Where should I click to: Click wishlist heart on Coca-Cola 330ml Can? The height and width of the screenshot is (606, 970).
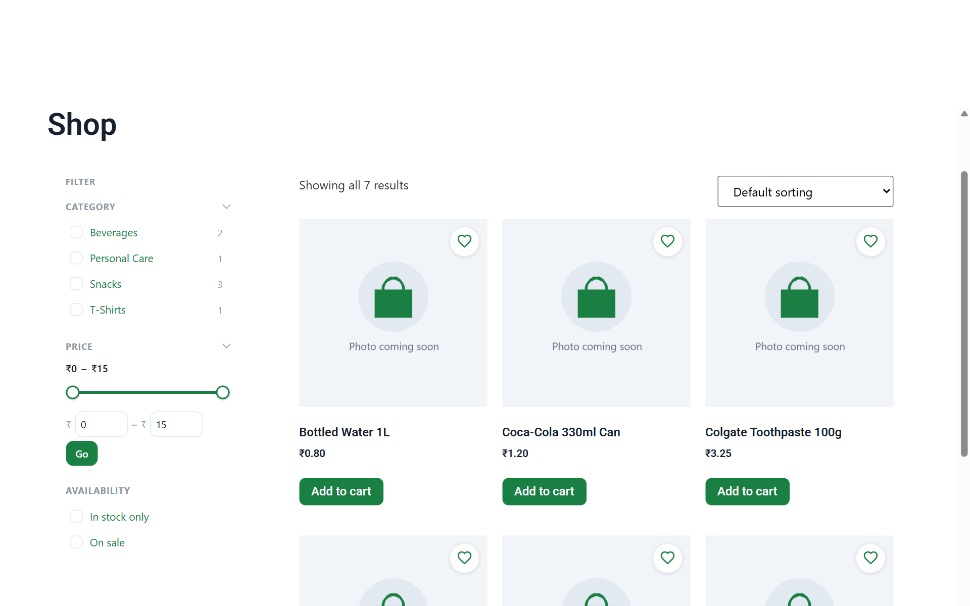point(667,241)
